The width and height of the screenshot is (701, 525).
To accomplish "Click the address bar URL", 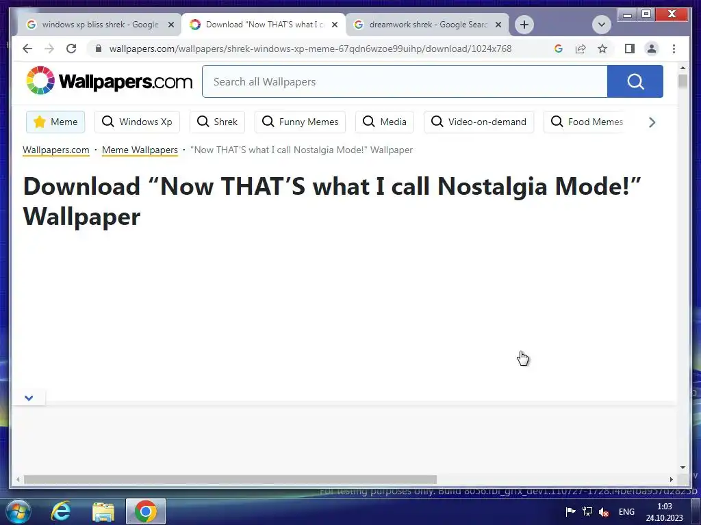I will [310, 49].
